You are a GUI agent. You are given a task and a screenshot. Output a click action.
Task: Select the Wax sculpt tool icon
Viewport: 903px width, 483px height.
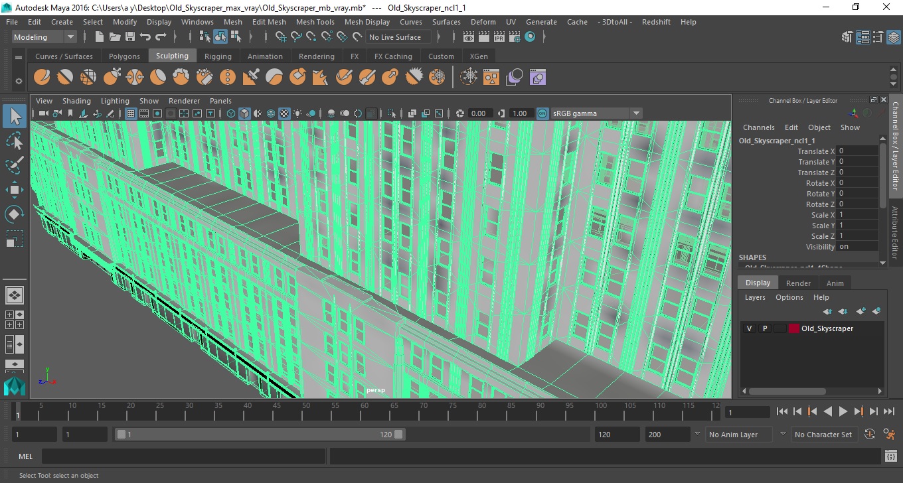tap(274, 78)
